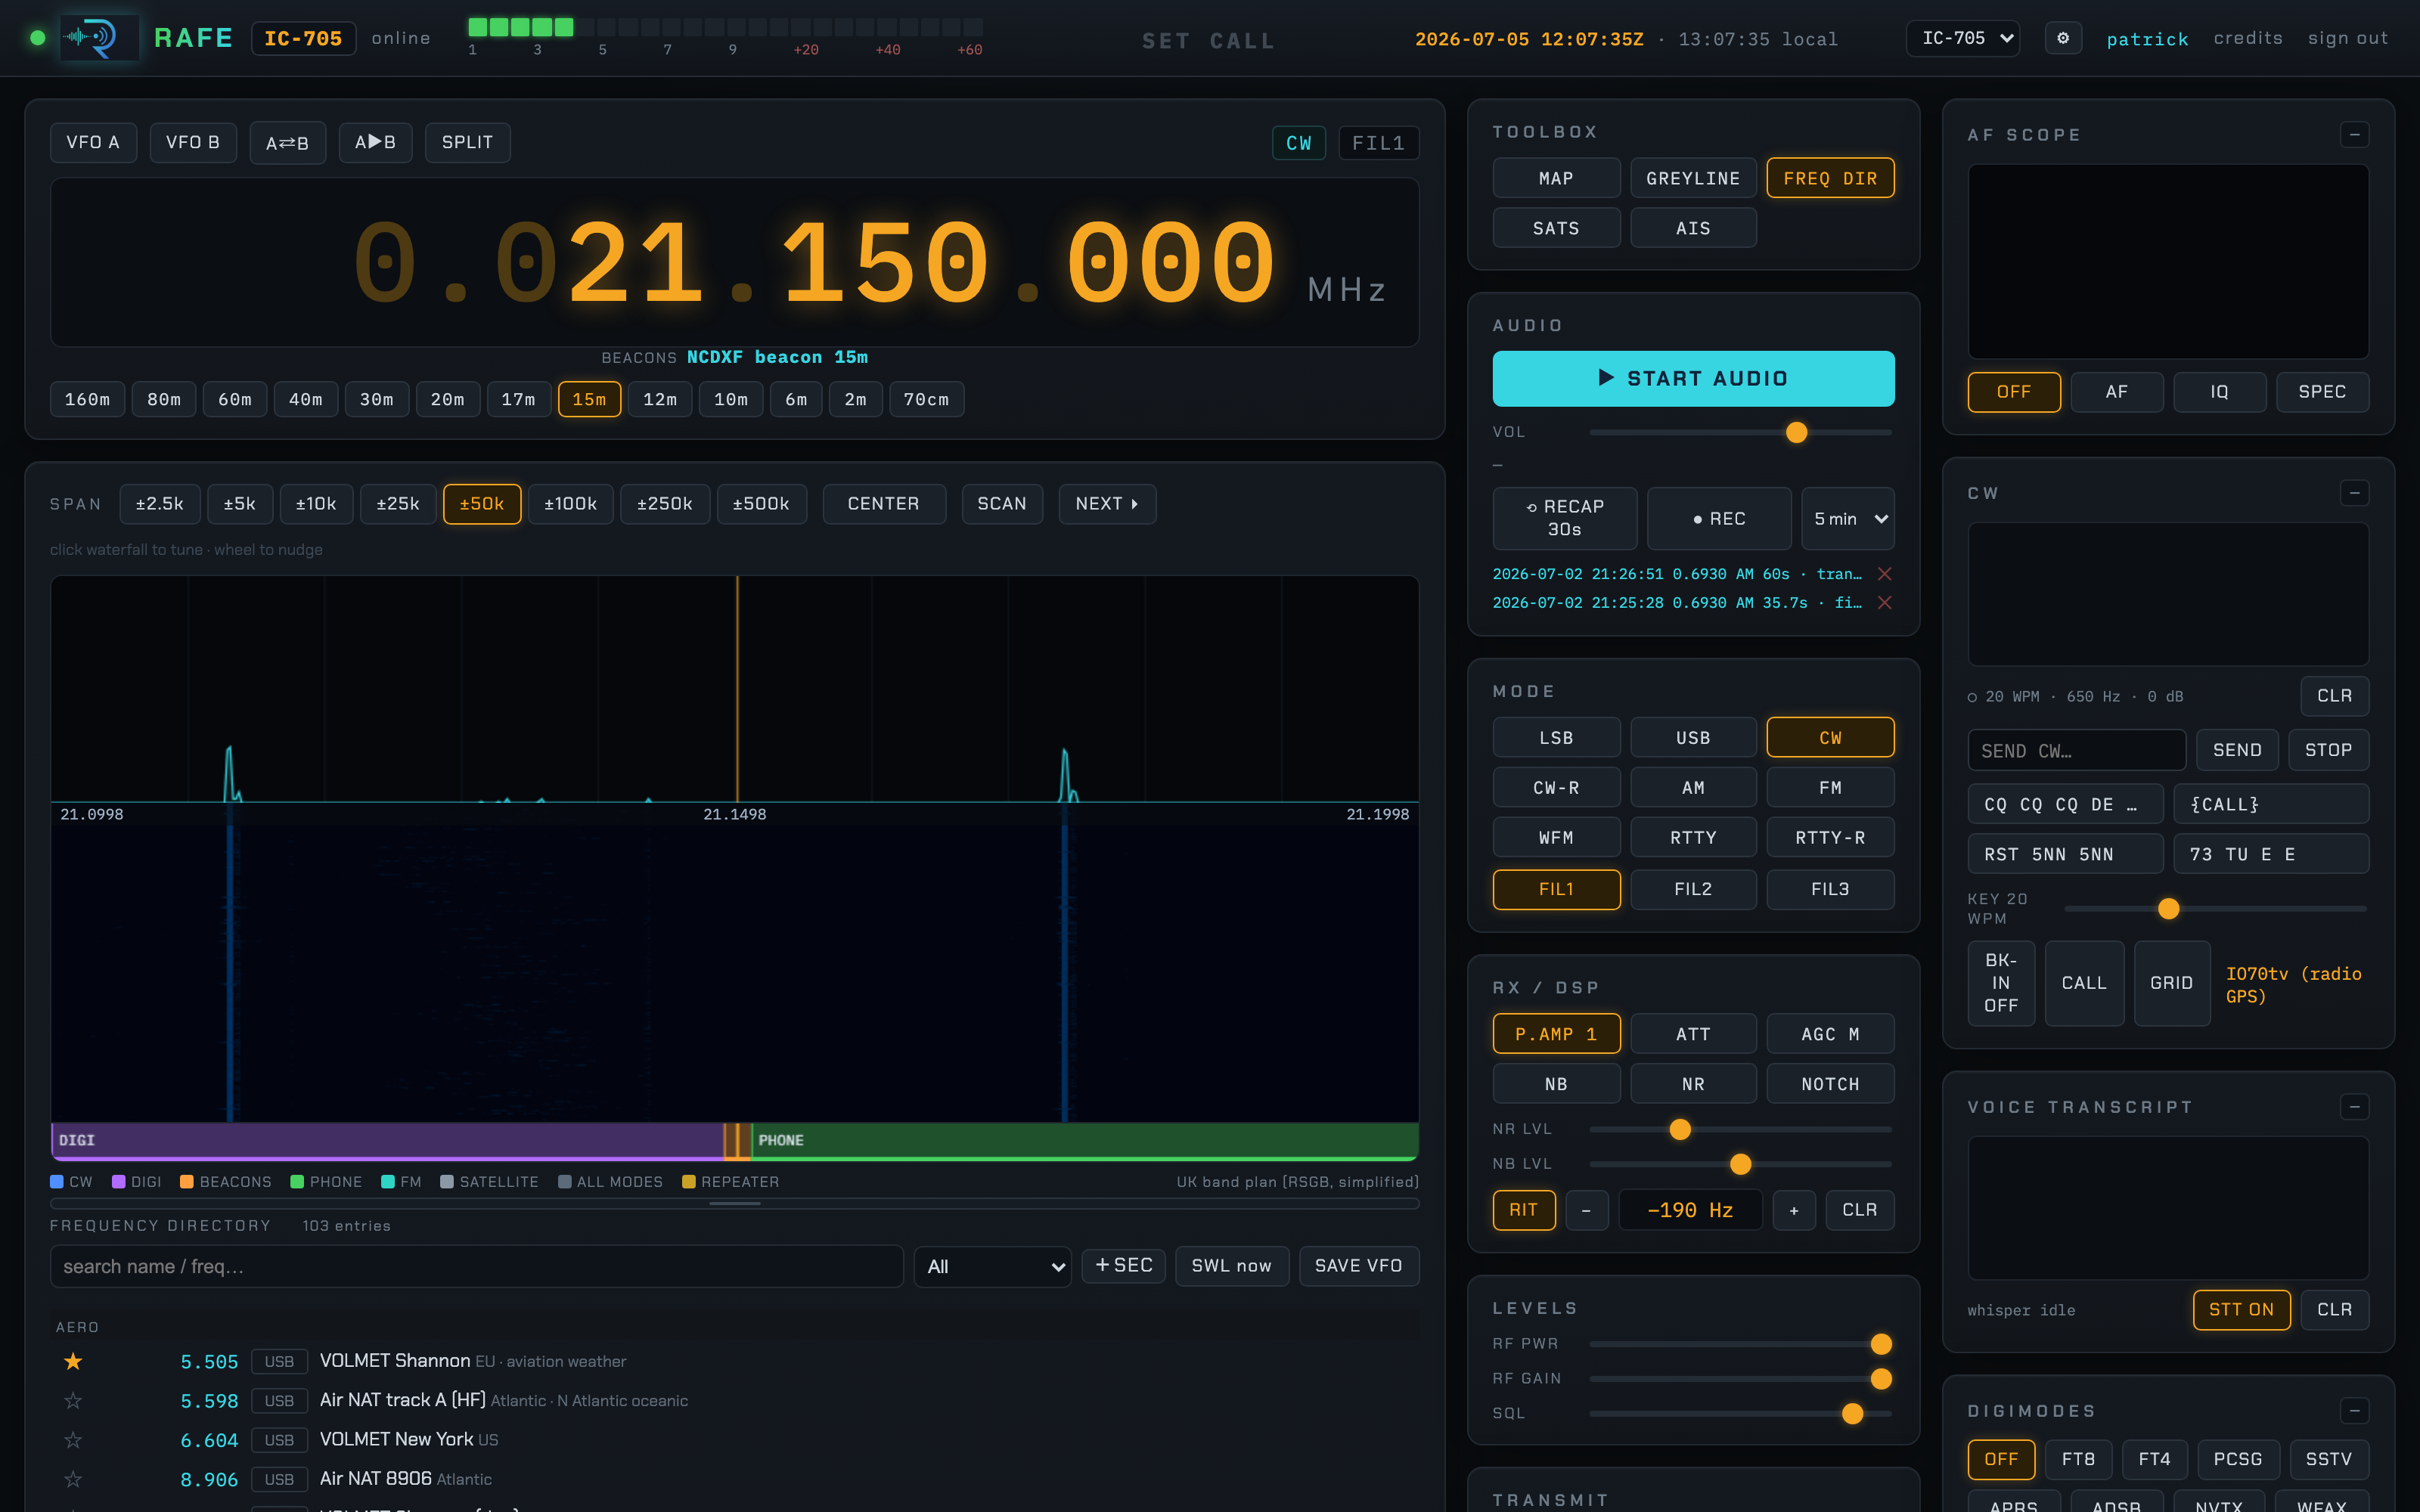The height and width of the screenshot is (1512, 2420).
Task: Adjust the NR LVL slider
Action: click(x=1740, y=1129)
